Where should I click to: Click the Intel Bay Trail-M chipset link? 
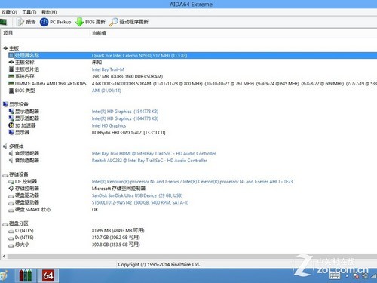108,69
